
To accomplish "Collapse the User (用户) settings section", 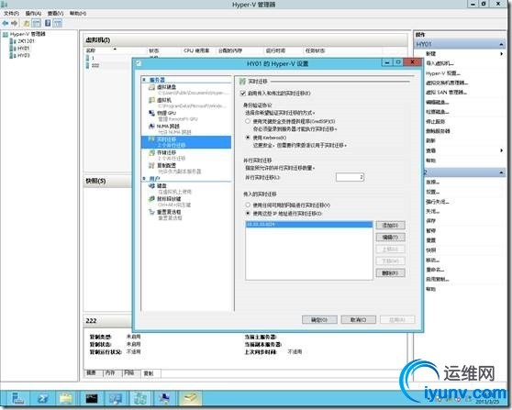I will [144, 178].
